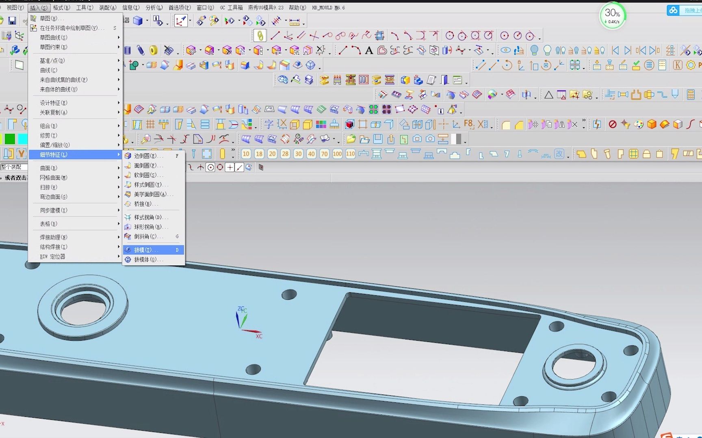This screenshot has width=702, height=438.
Task: Click the yellow coil/washer modeling icon
Action: coord(154,50)
